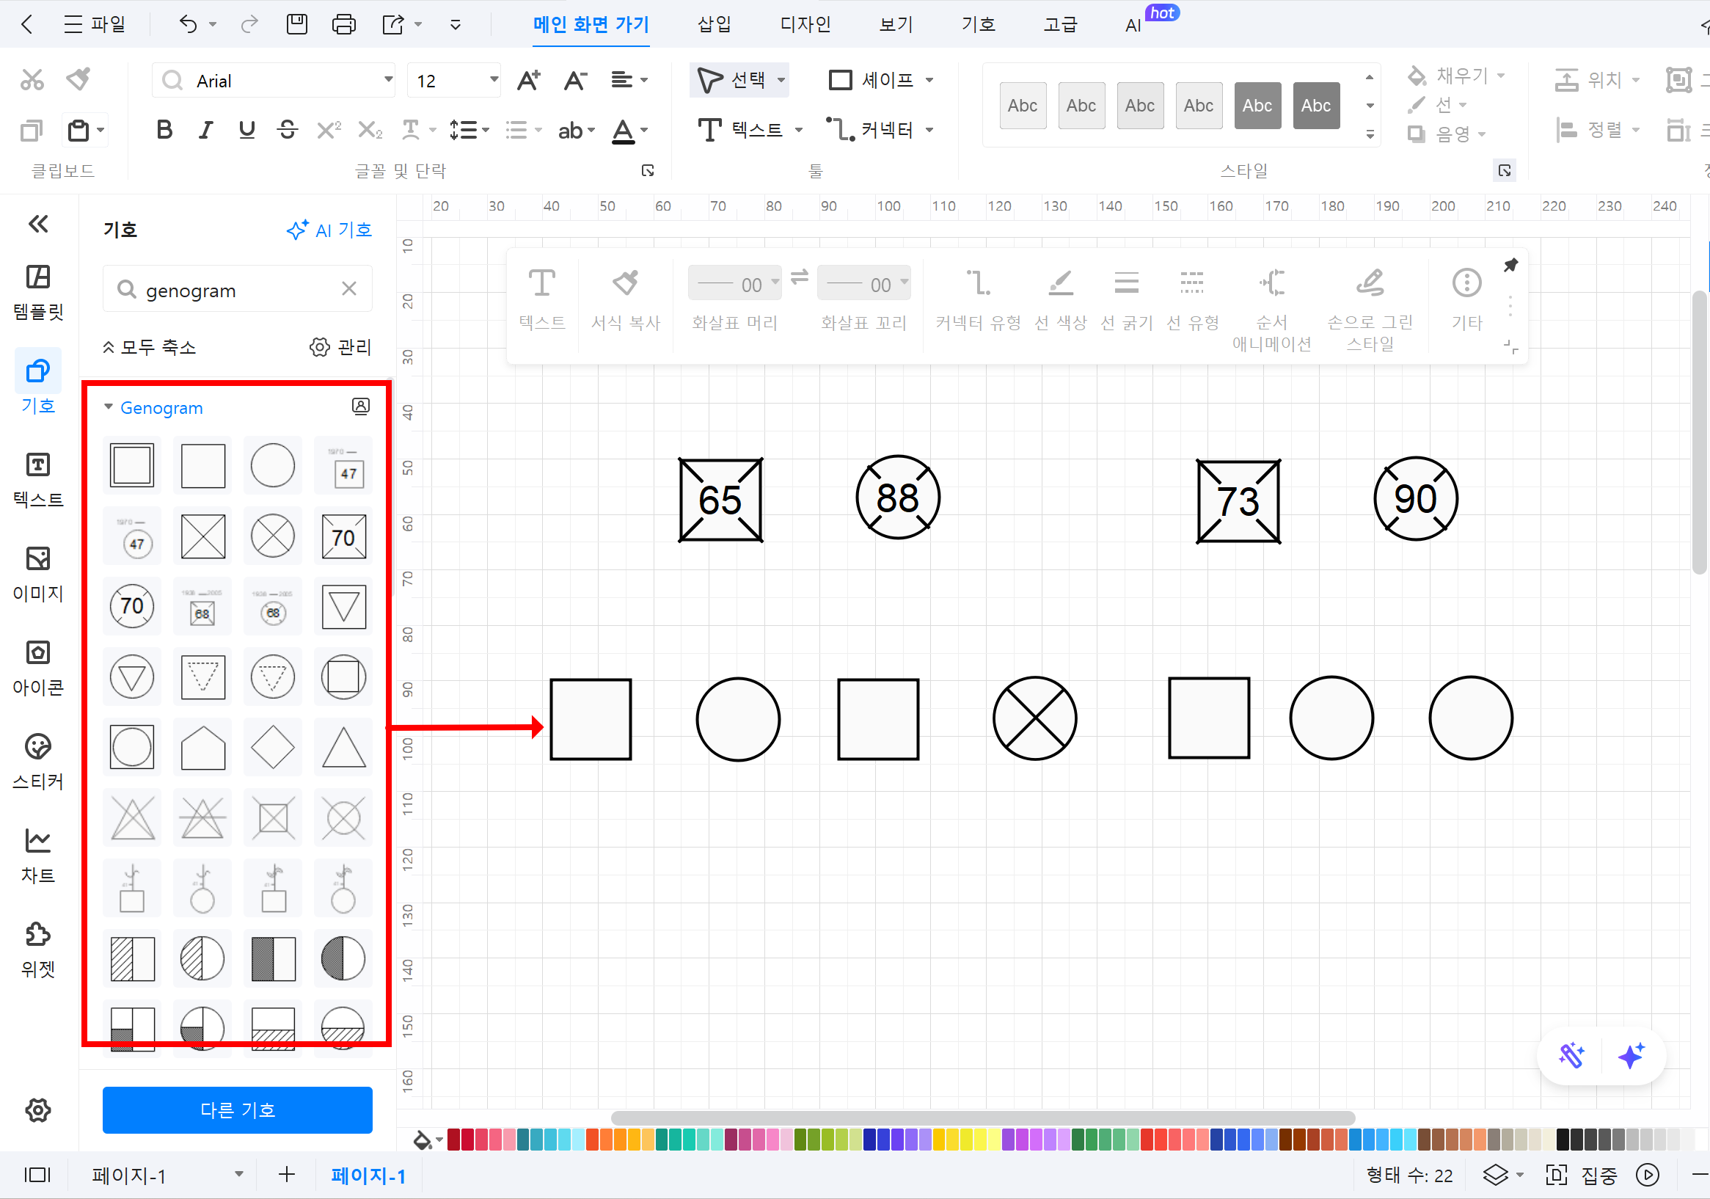Click the AI 기호 link
1710x1199 pixels.
(329, 230)
